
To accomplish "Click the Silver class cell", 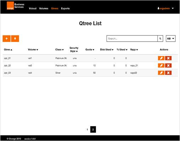I will pyautogui.click(x=58, y=73).
